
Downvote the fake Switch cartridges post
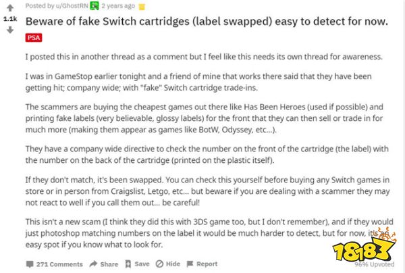tap(11, 30)
